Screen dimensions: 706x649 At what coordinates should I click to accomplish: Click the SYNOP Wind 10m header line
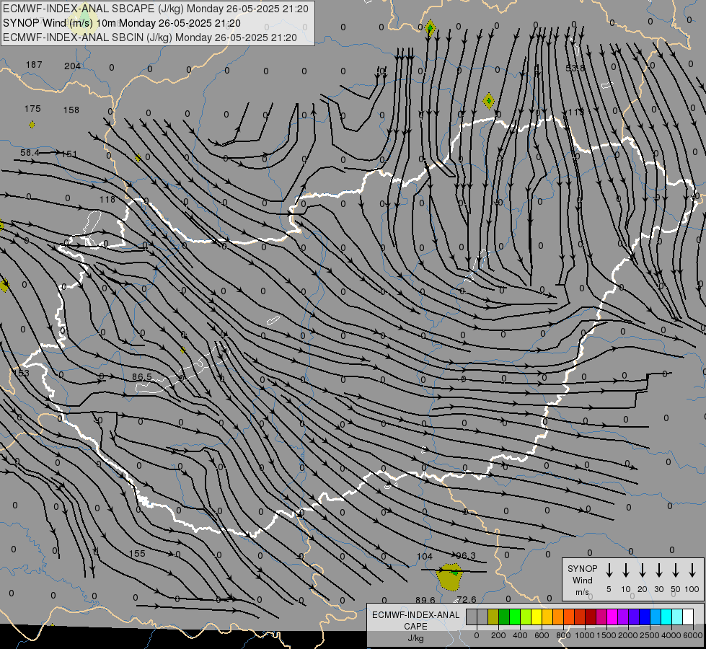(x=122, y=23)
